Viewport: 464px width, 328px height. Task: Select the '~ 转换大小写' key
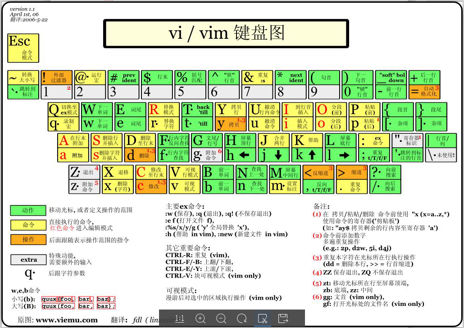pos(23,77)
